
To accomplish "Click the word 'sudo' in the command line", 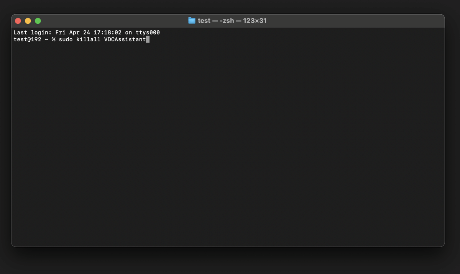I will pos(65,39).
